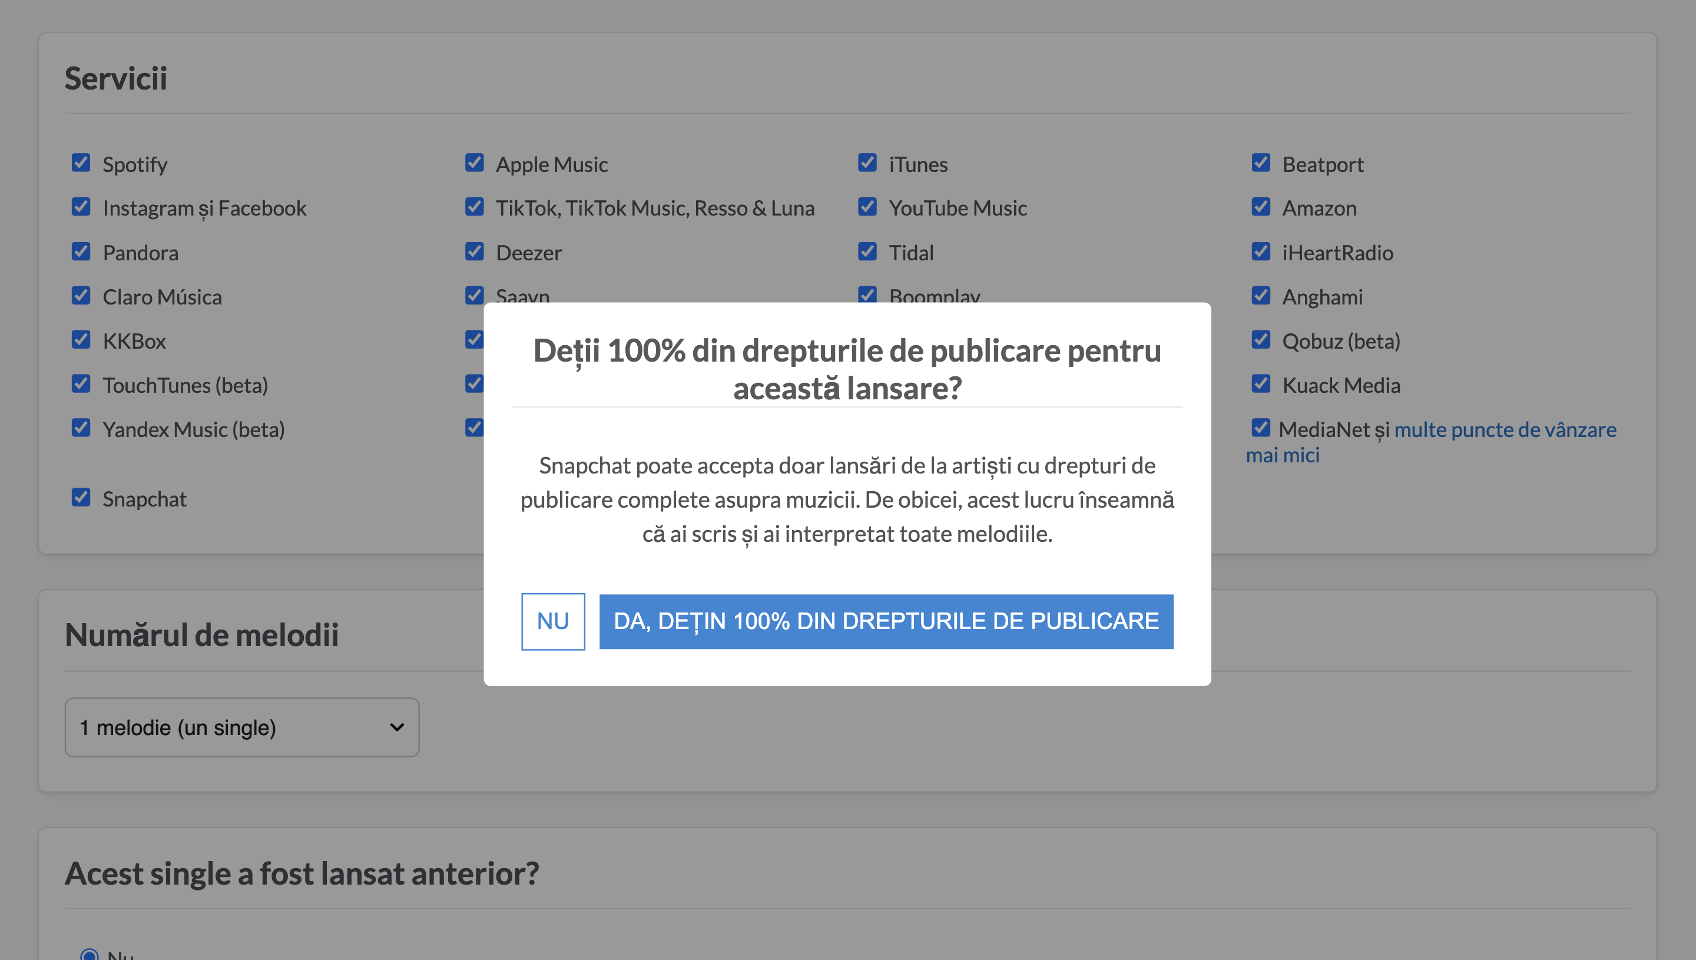Uncheck the Snapchat checkbox
The image size is (1696, 960).
coord(81,498)
